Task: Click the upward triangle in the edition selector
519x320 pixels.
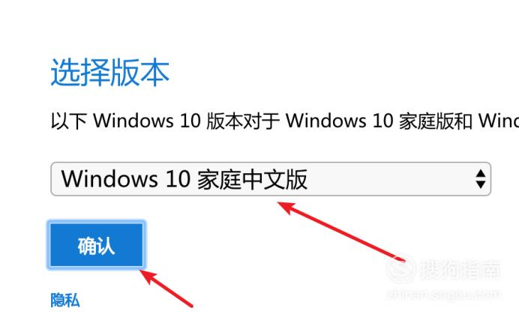Action: tap(480, 174)
